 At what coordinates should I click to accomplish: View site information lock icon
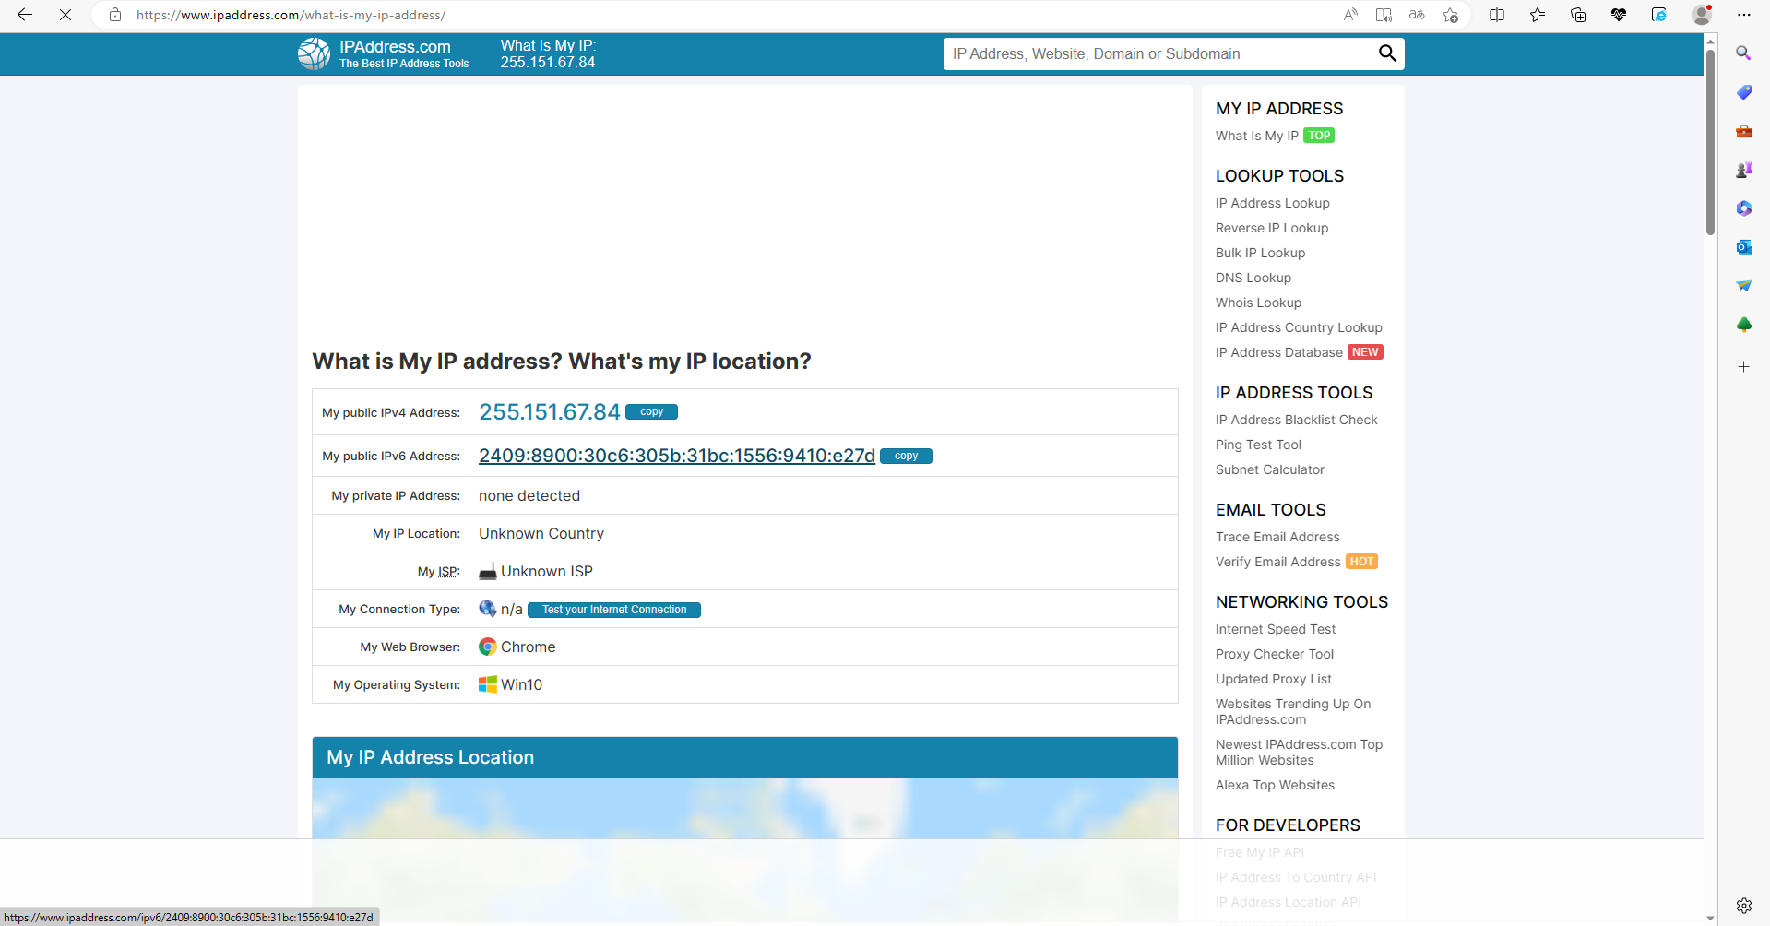tap(115, 15)
